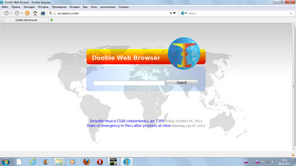Click the magnifier icon in History field
The image size is (296, 166).
click(x=291, y=13)
